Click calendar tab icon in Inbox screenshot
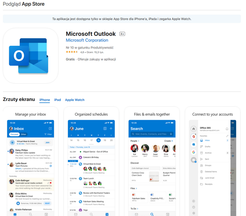 [x=46, y=214]
